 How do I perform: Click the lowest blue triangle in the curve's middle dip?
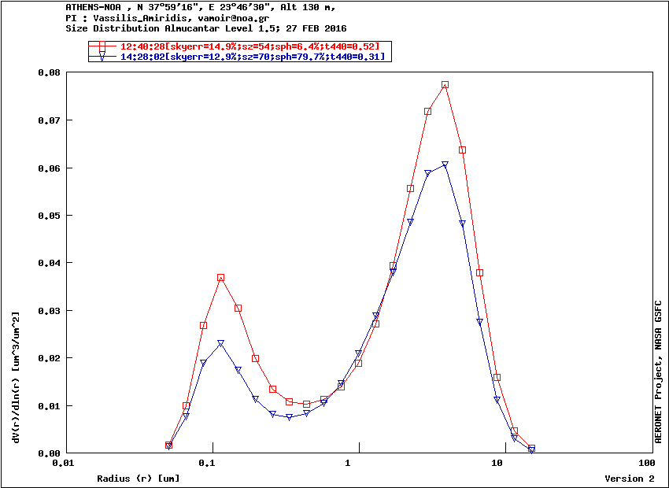click(290, 418)
